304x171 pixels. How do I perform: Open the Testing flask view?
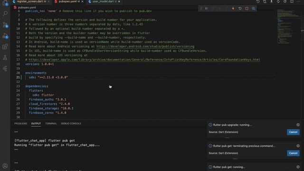[x=5, y=57]
